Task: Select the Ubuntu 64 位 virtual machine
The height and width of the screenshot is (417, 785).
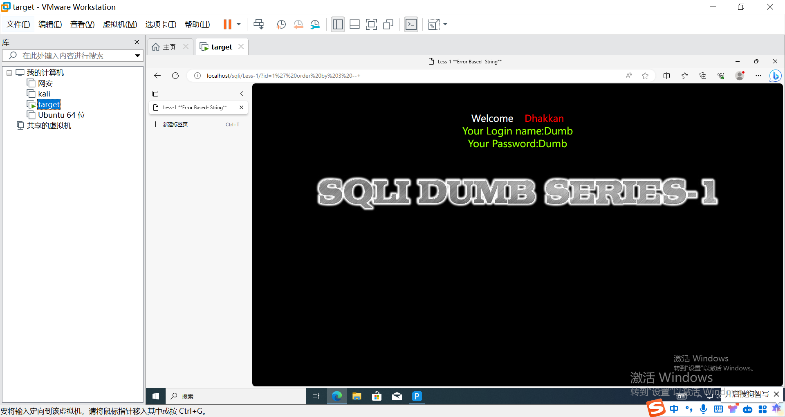Action: tap(56, 115)
